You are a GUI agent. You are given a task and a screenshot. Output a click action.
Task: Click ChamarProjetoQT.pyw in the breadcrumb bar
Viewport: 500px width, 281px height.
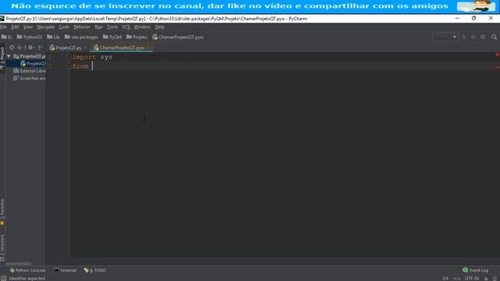pyautogui.click(x=177, y=37)
